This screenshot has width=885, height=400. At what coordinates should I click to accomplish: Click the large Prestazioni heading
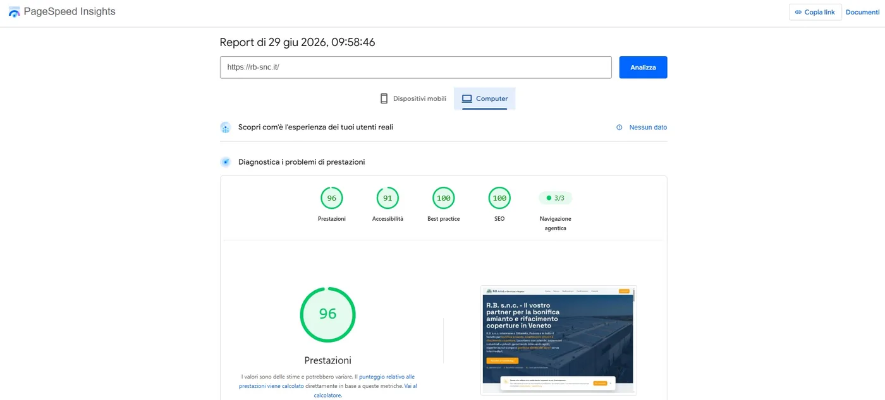pyautogui.click(x=327, y=361)
